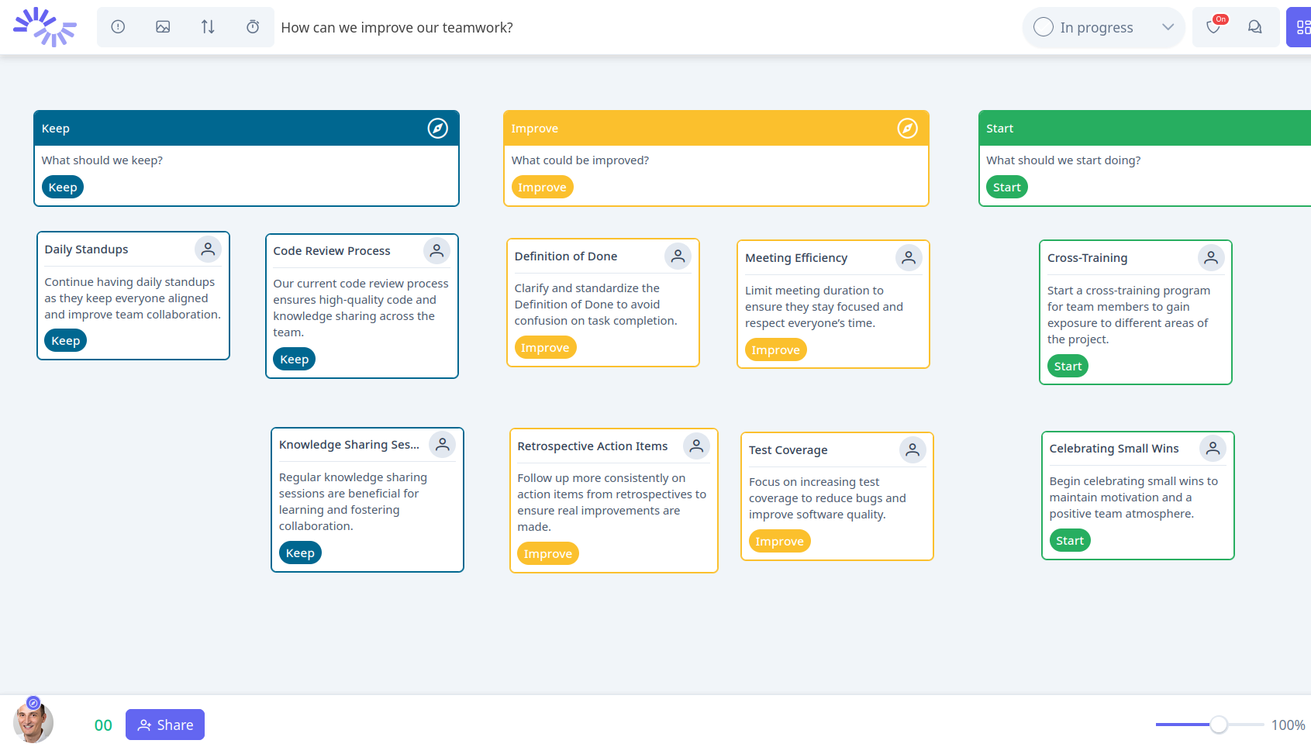Open the grid view button at top right
Viewport: 1311px width, 754px height.
point(1302,28)
